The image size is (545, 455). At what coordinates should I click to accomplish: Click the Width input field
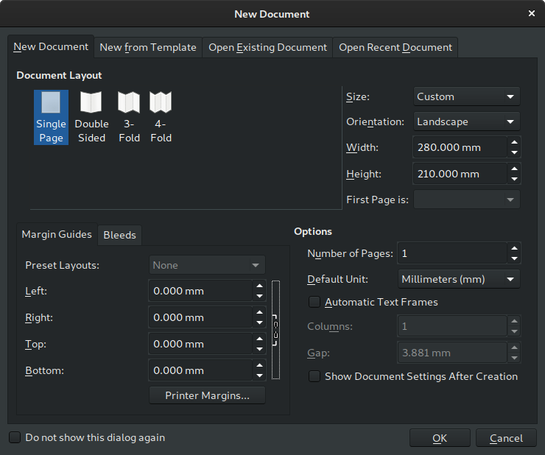[460, 147]
